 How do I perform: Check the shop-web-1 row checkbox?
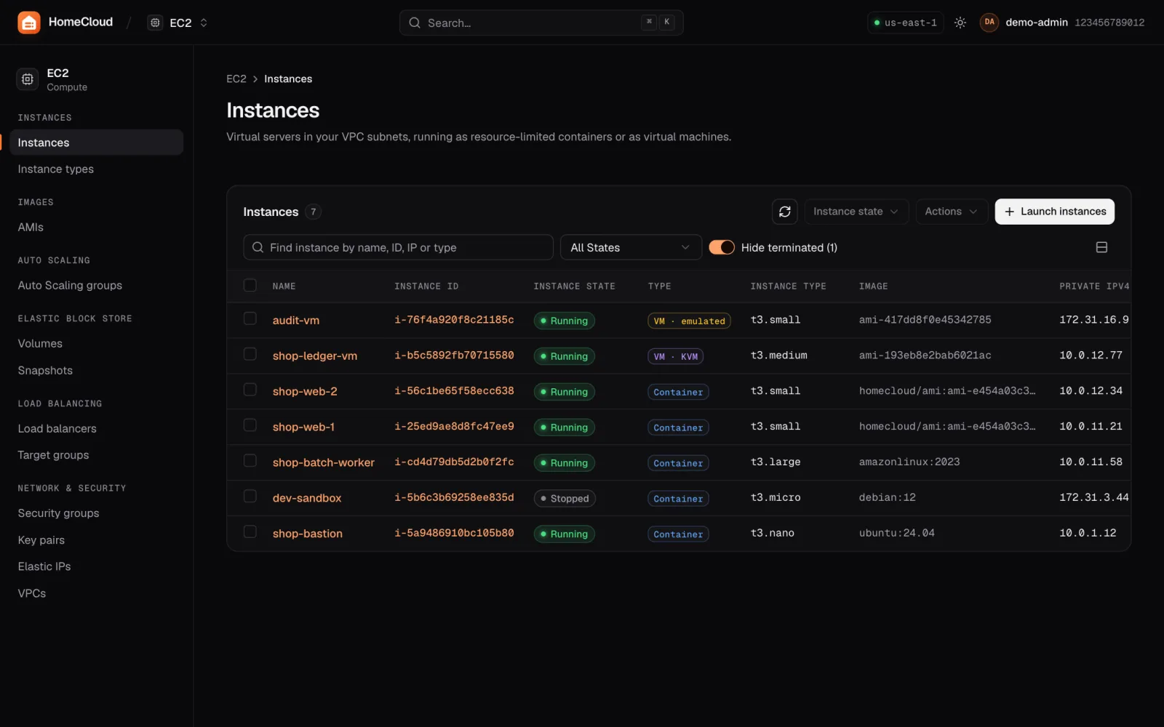tap(250, 425)
